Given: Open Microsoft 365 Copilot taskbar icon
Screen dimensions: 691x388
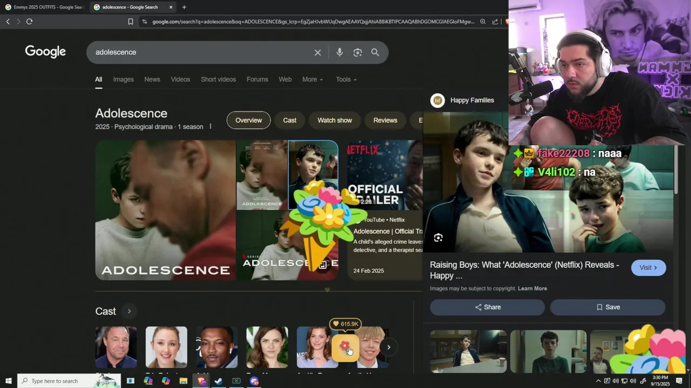Looking at the screenshot, I should pos(148,381).
